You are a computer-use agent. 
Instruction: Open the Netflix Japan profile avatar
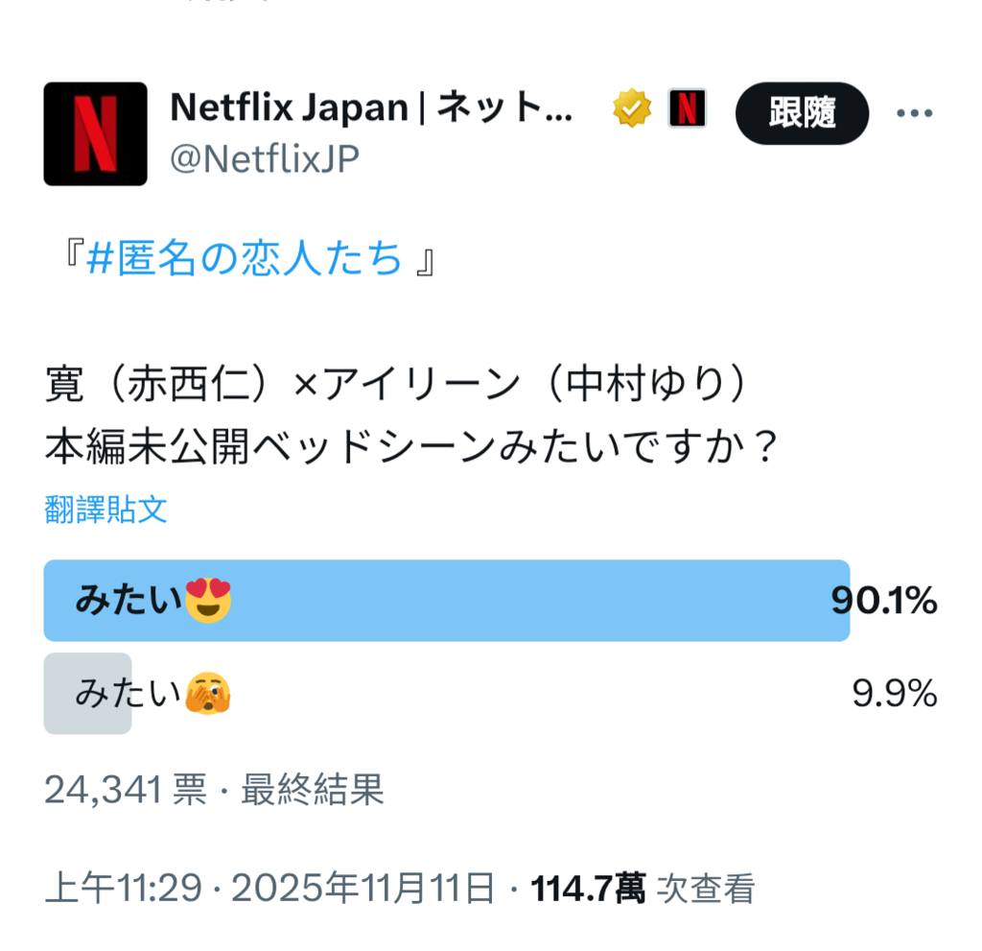(x=95, y=133)
